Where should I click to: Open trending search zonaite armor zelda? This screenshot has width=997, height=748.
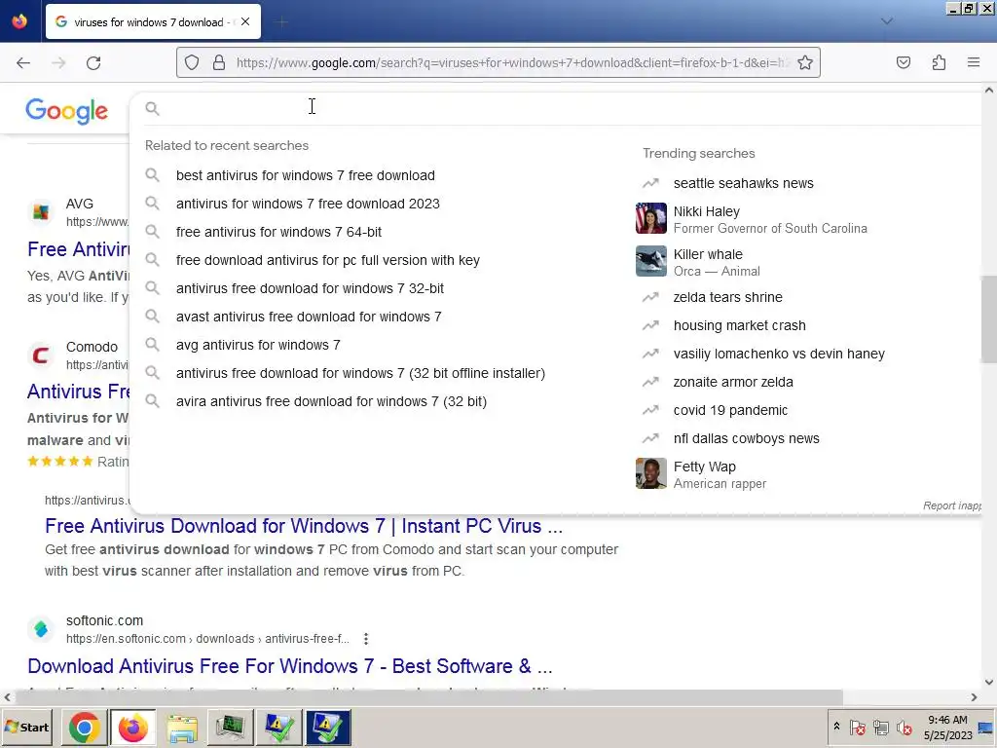click(733, 382)
